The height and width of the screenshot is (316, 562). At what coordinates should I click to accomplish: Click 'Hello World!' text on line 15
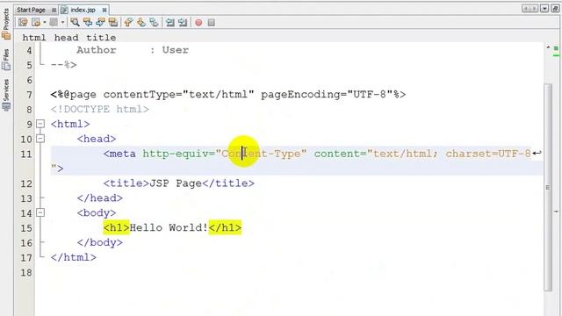169,227
